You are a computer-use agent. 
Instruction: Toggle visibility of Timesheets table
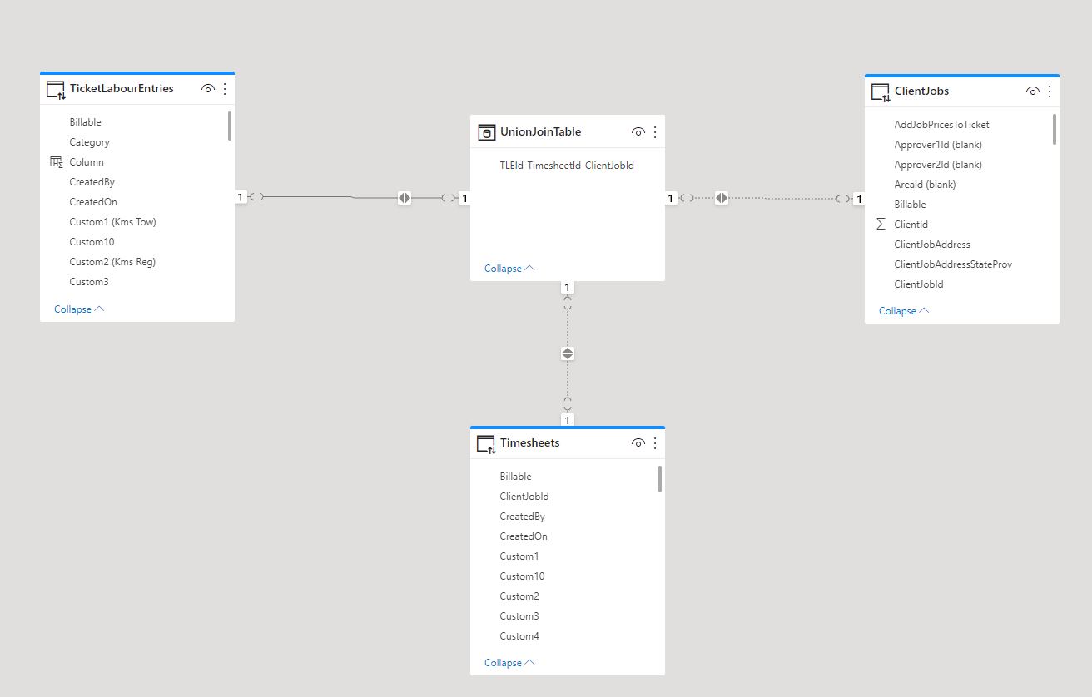click(638, 442)
